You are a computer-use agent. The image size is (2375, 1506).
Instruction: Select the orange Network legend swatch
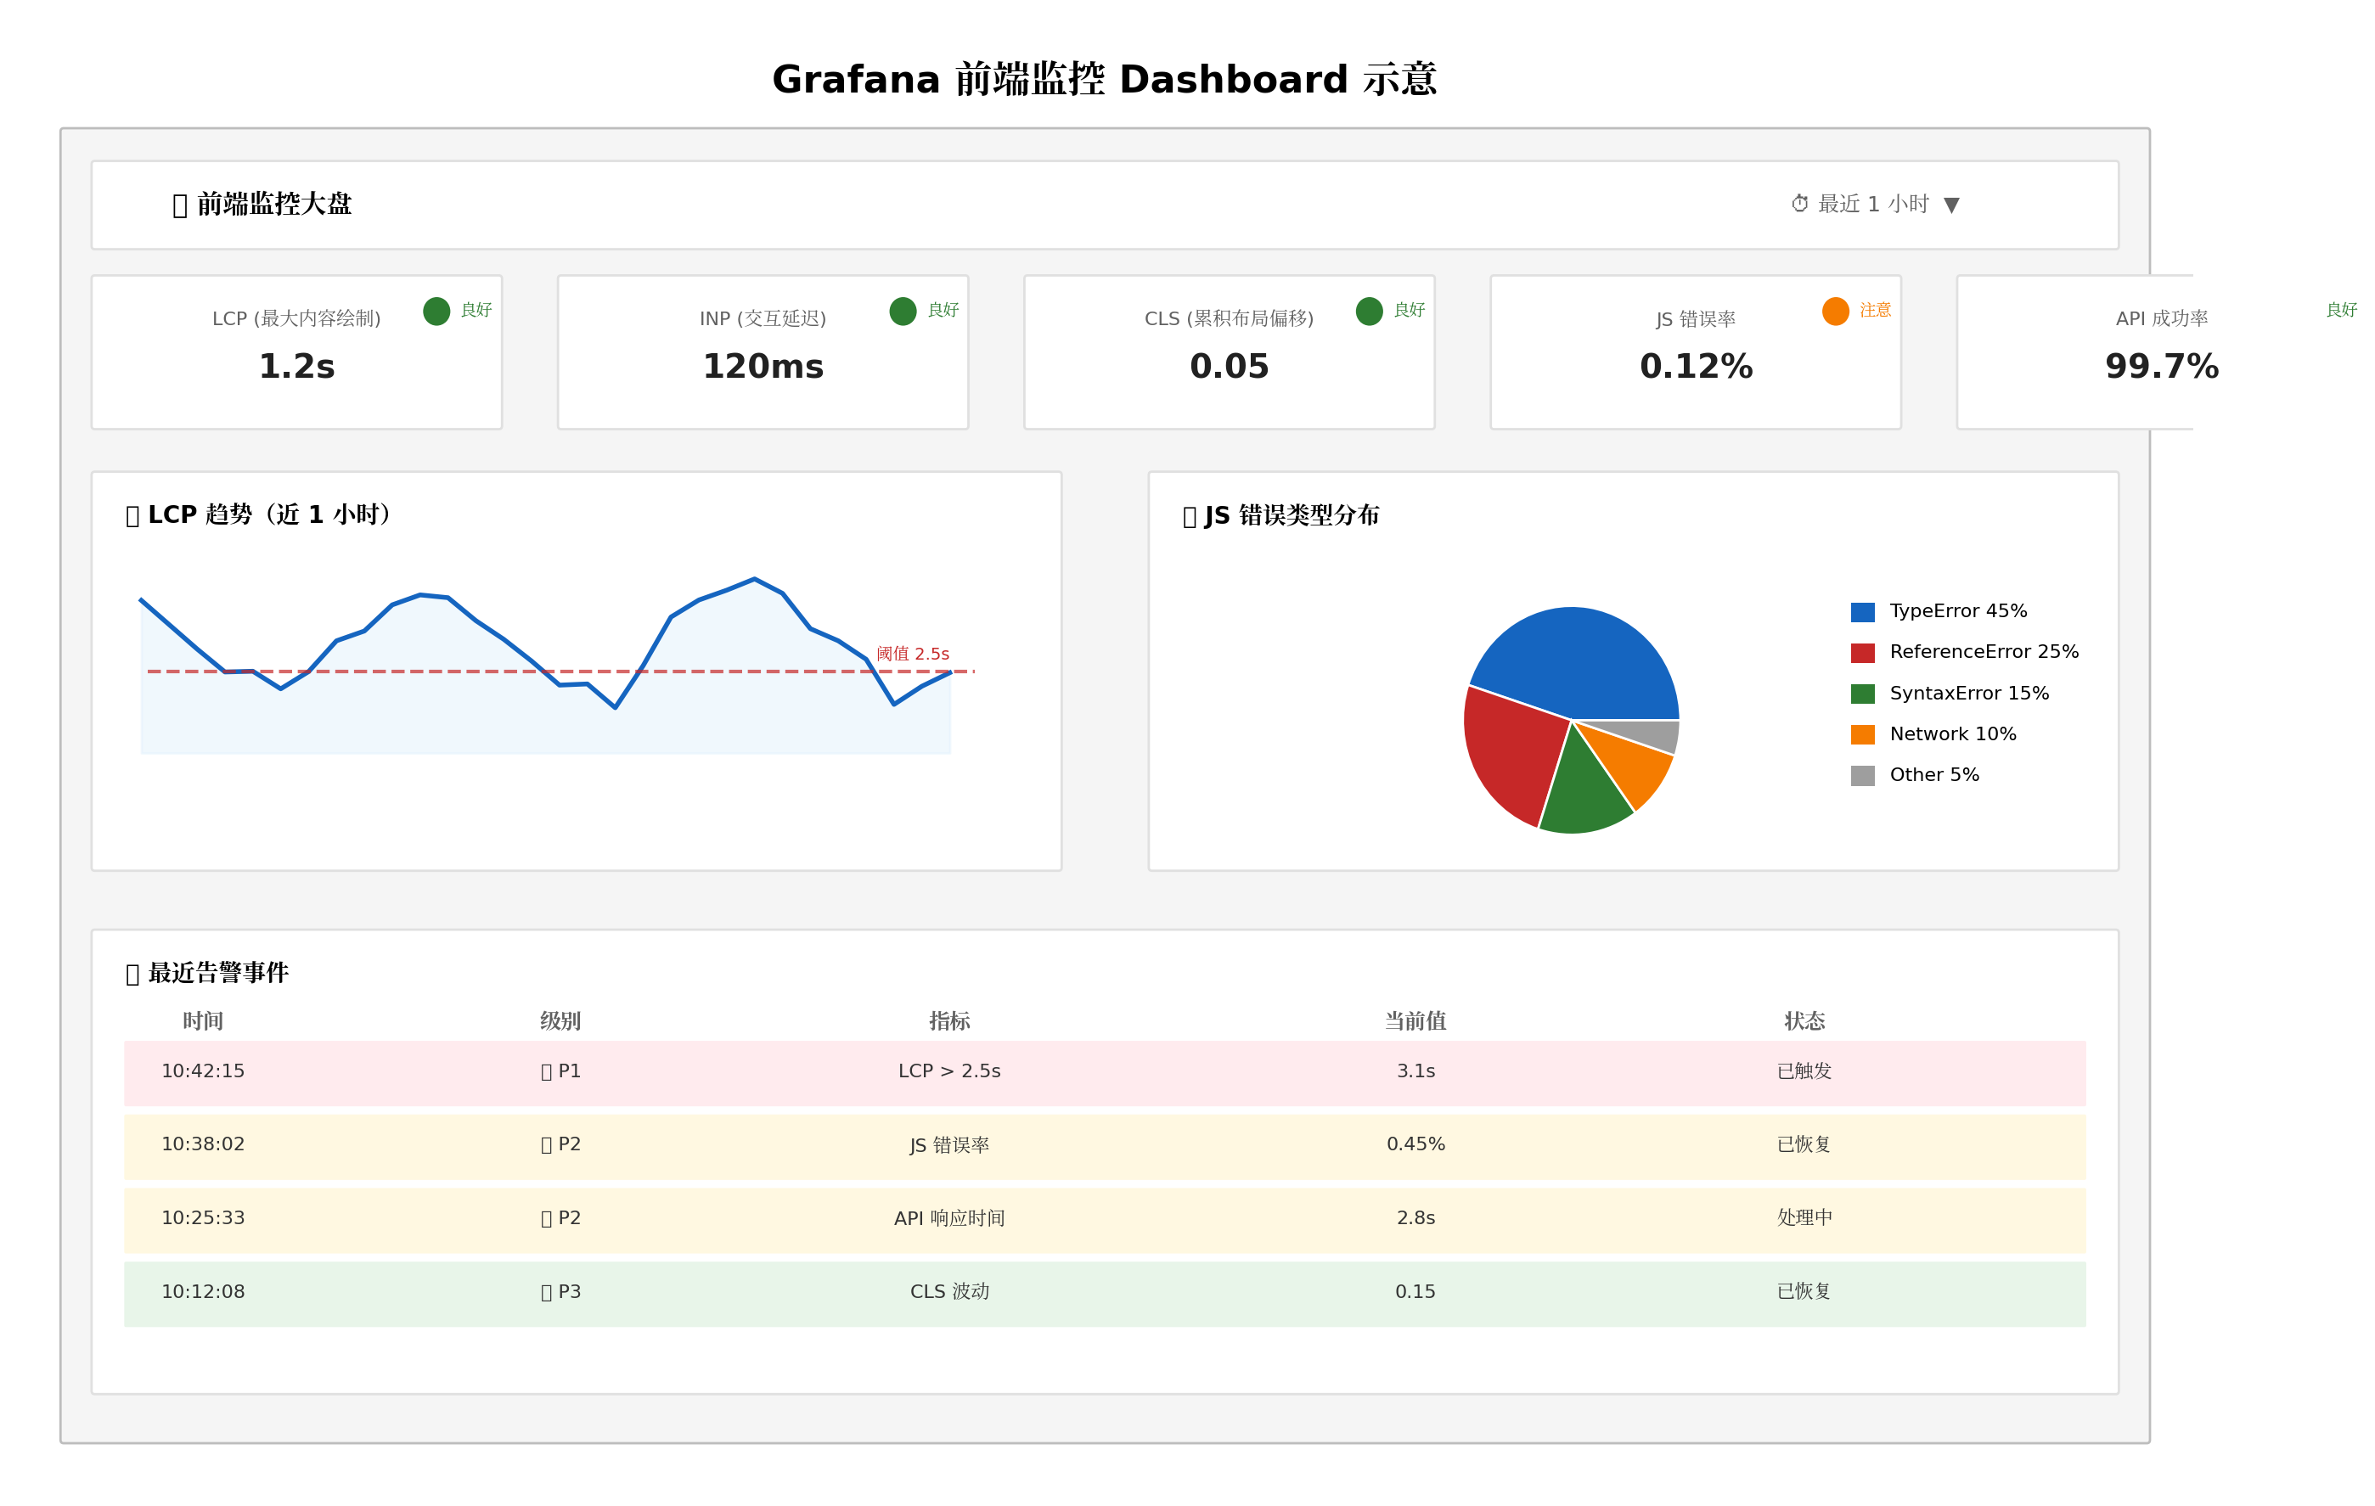pyautogui.click(x=1863, y=735)
